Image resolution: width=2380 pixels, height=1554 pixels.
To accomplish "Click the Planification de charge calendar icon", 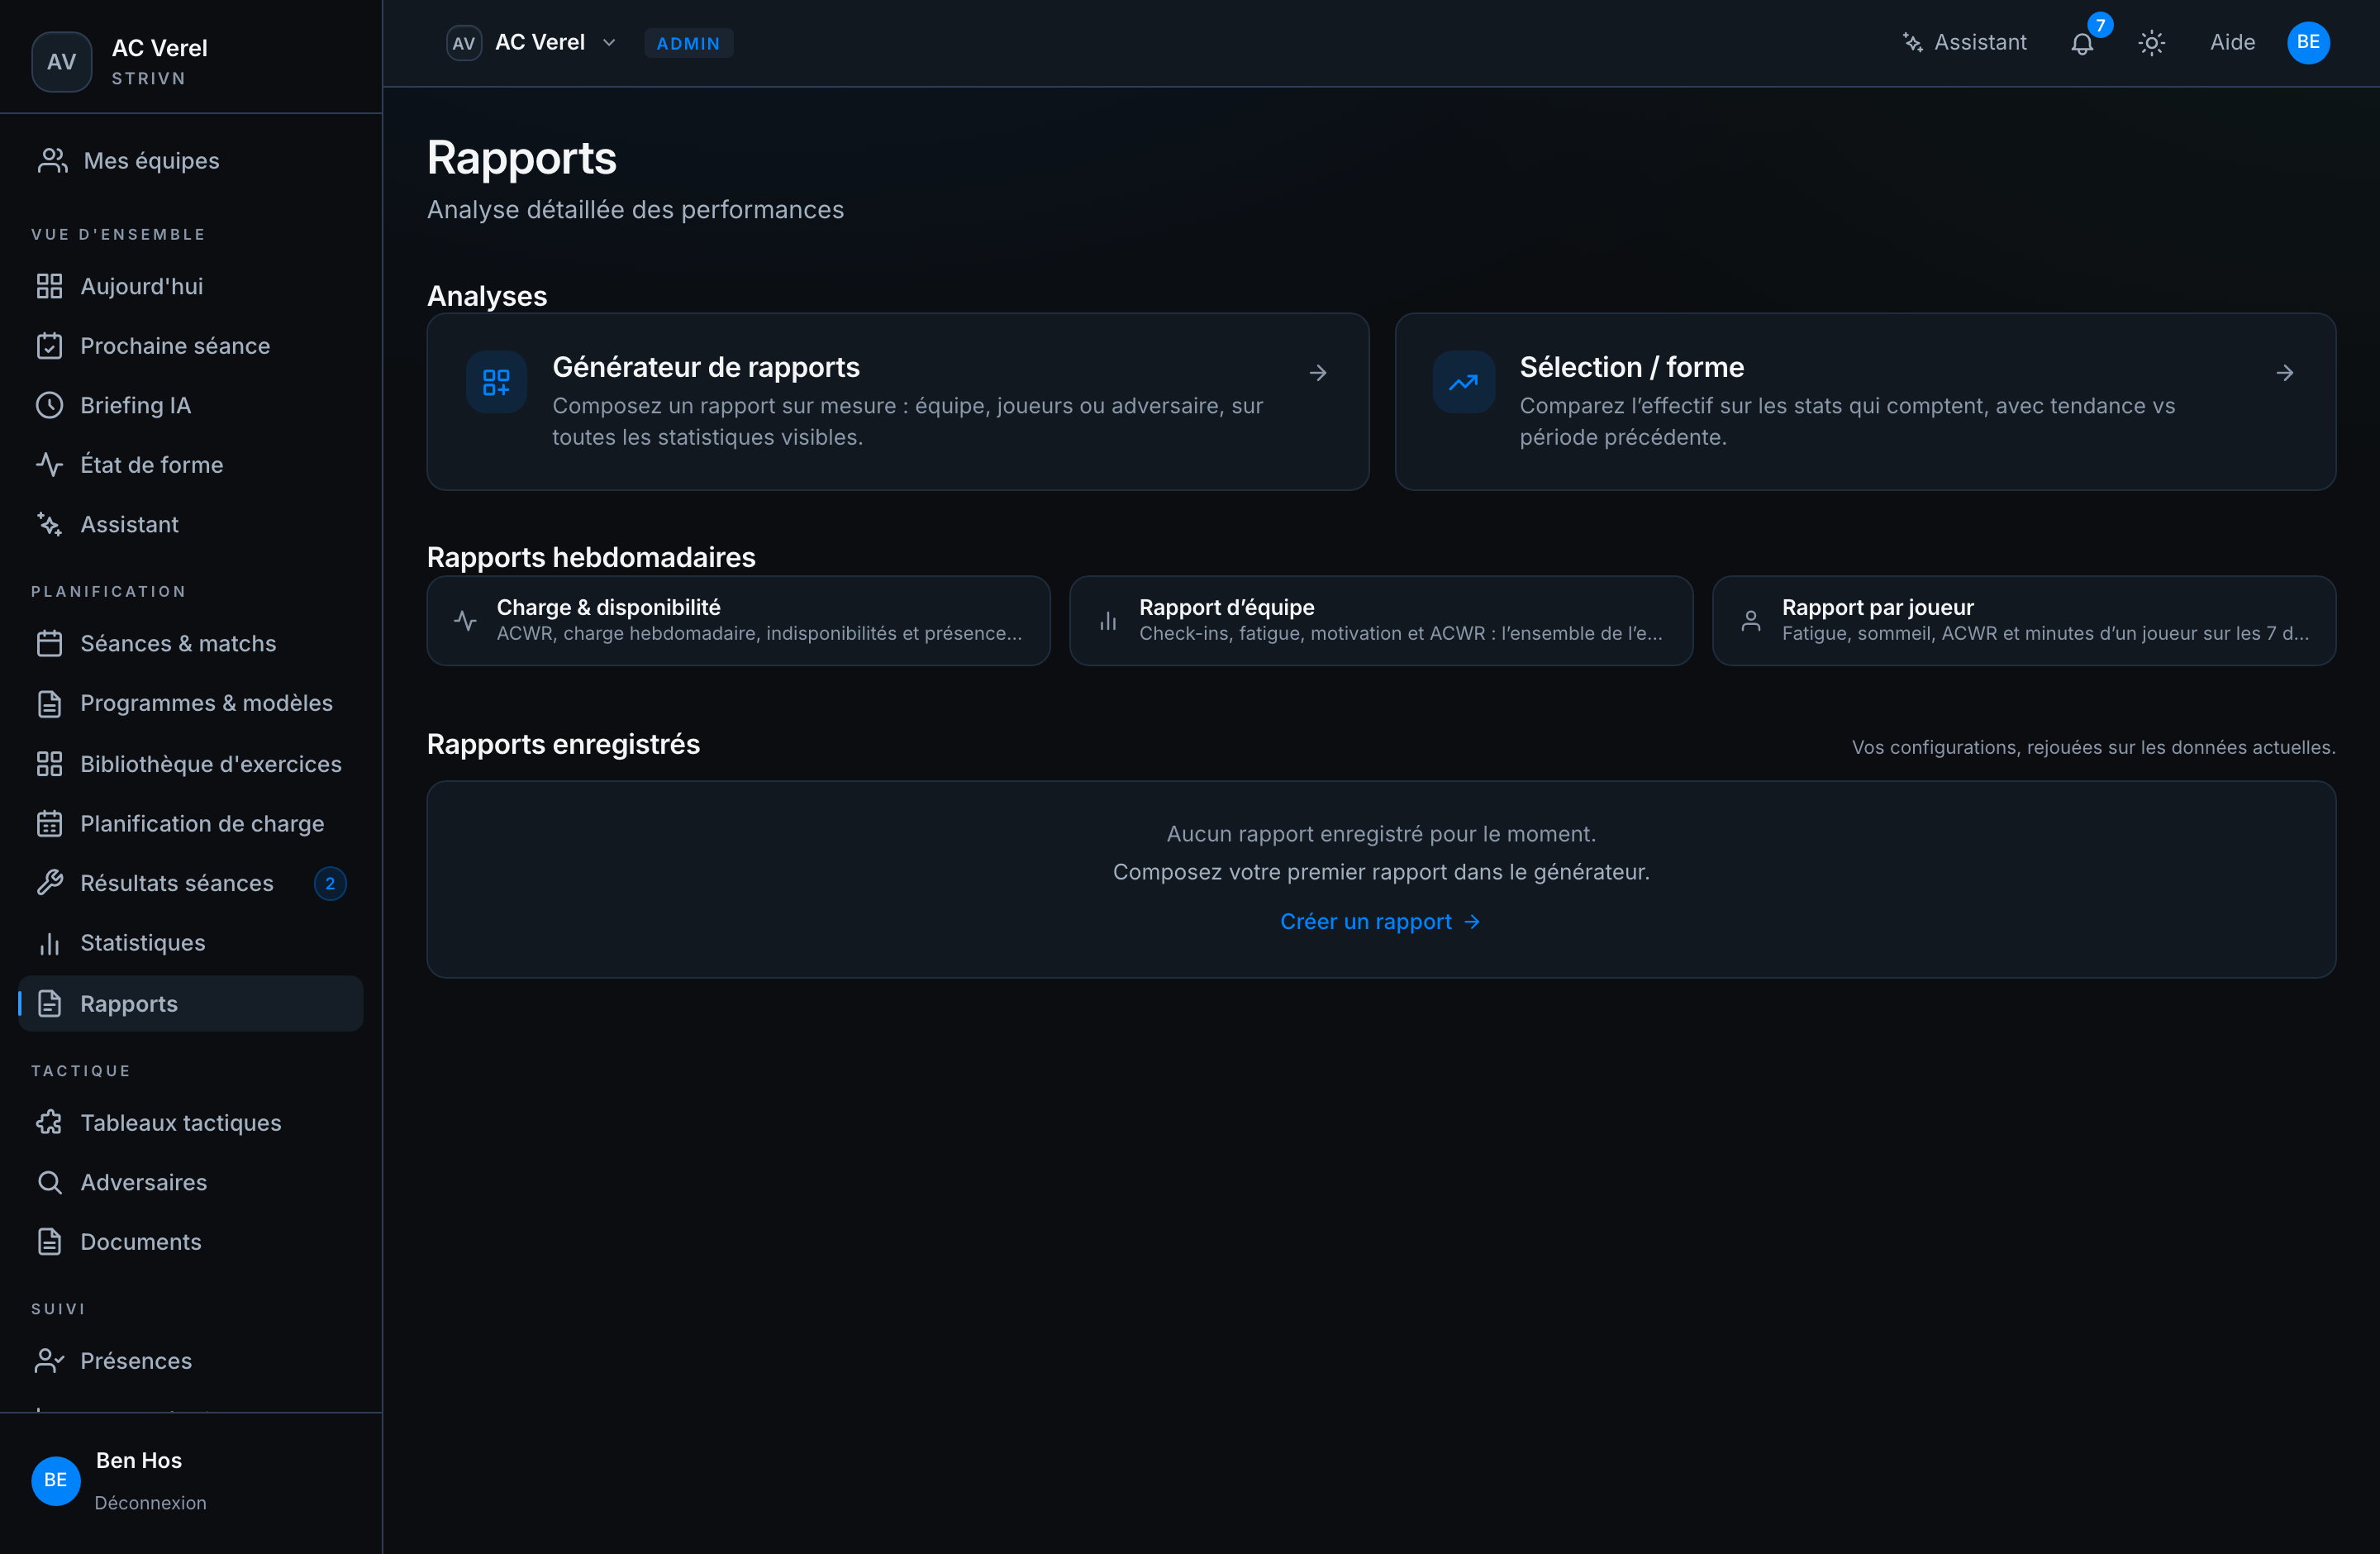I will [x=49, y=824].
